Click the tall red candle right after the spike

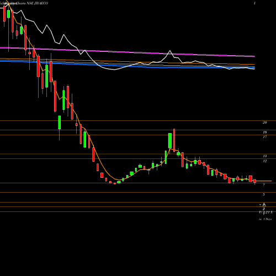tap(174, 140)
